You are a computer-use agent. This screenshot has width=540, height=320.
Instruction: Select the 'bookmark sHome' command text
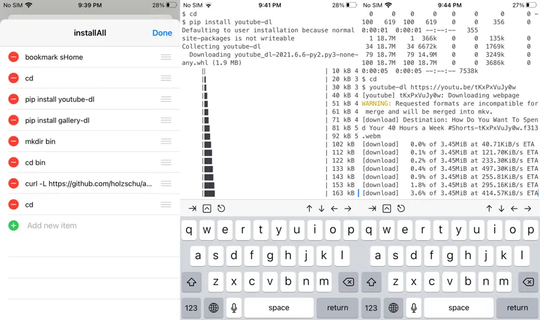click(x=54, y=57)
